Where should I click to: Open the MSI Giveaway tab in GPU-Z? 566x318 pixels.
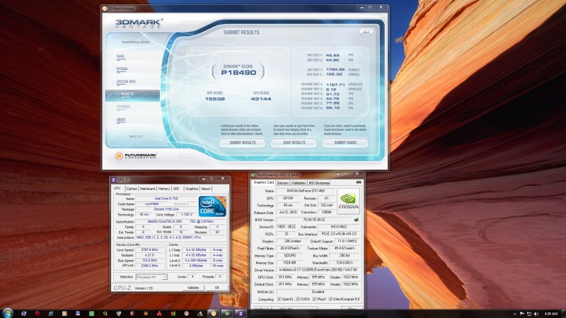[x=319, y=183]
